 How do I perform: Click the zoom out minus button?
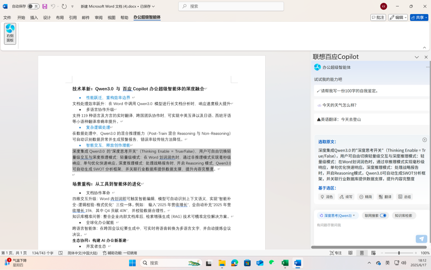click(x=382, y=253)
